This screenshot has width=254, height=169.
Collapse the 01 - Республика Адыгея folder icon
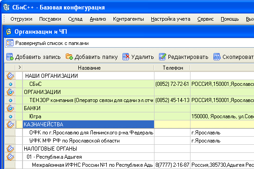tap(10, 157)
